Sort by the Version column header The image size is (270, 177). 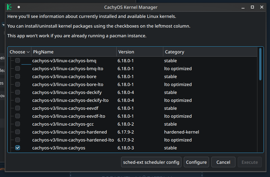tap(139, 52)
